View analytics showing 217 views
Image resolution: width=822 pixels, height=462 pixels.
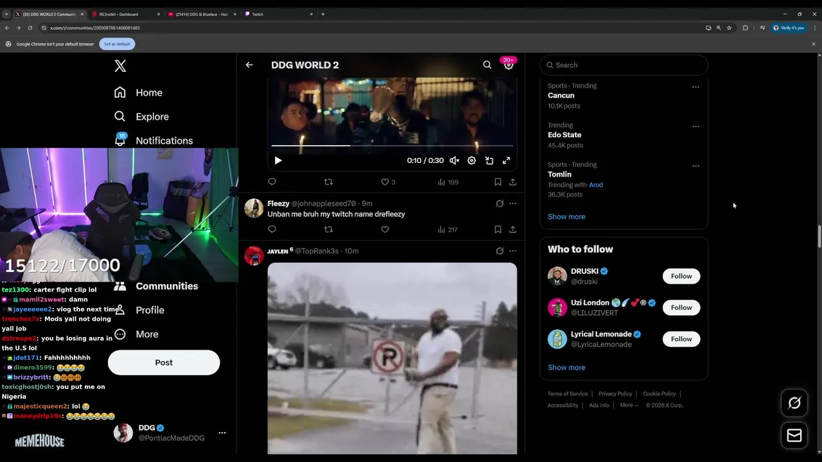click(448, 229)
